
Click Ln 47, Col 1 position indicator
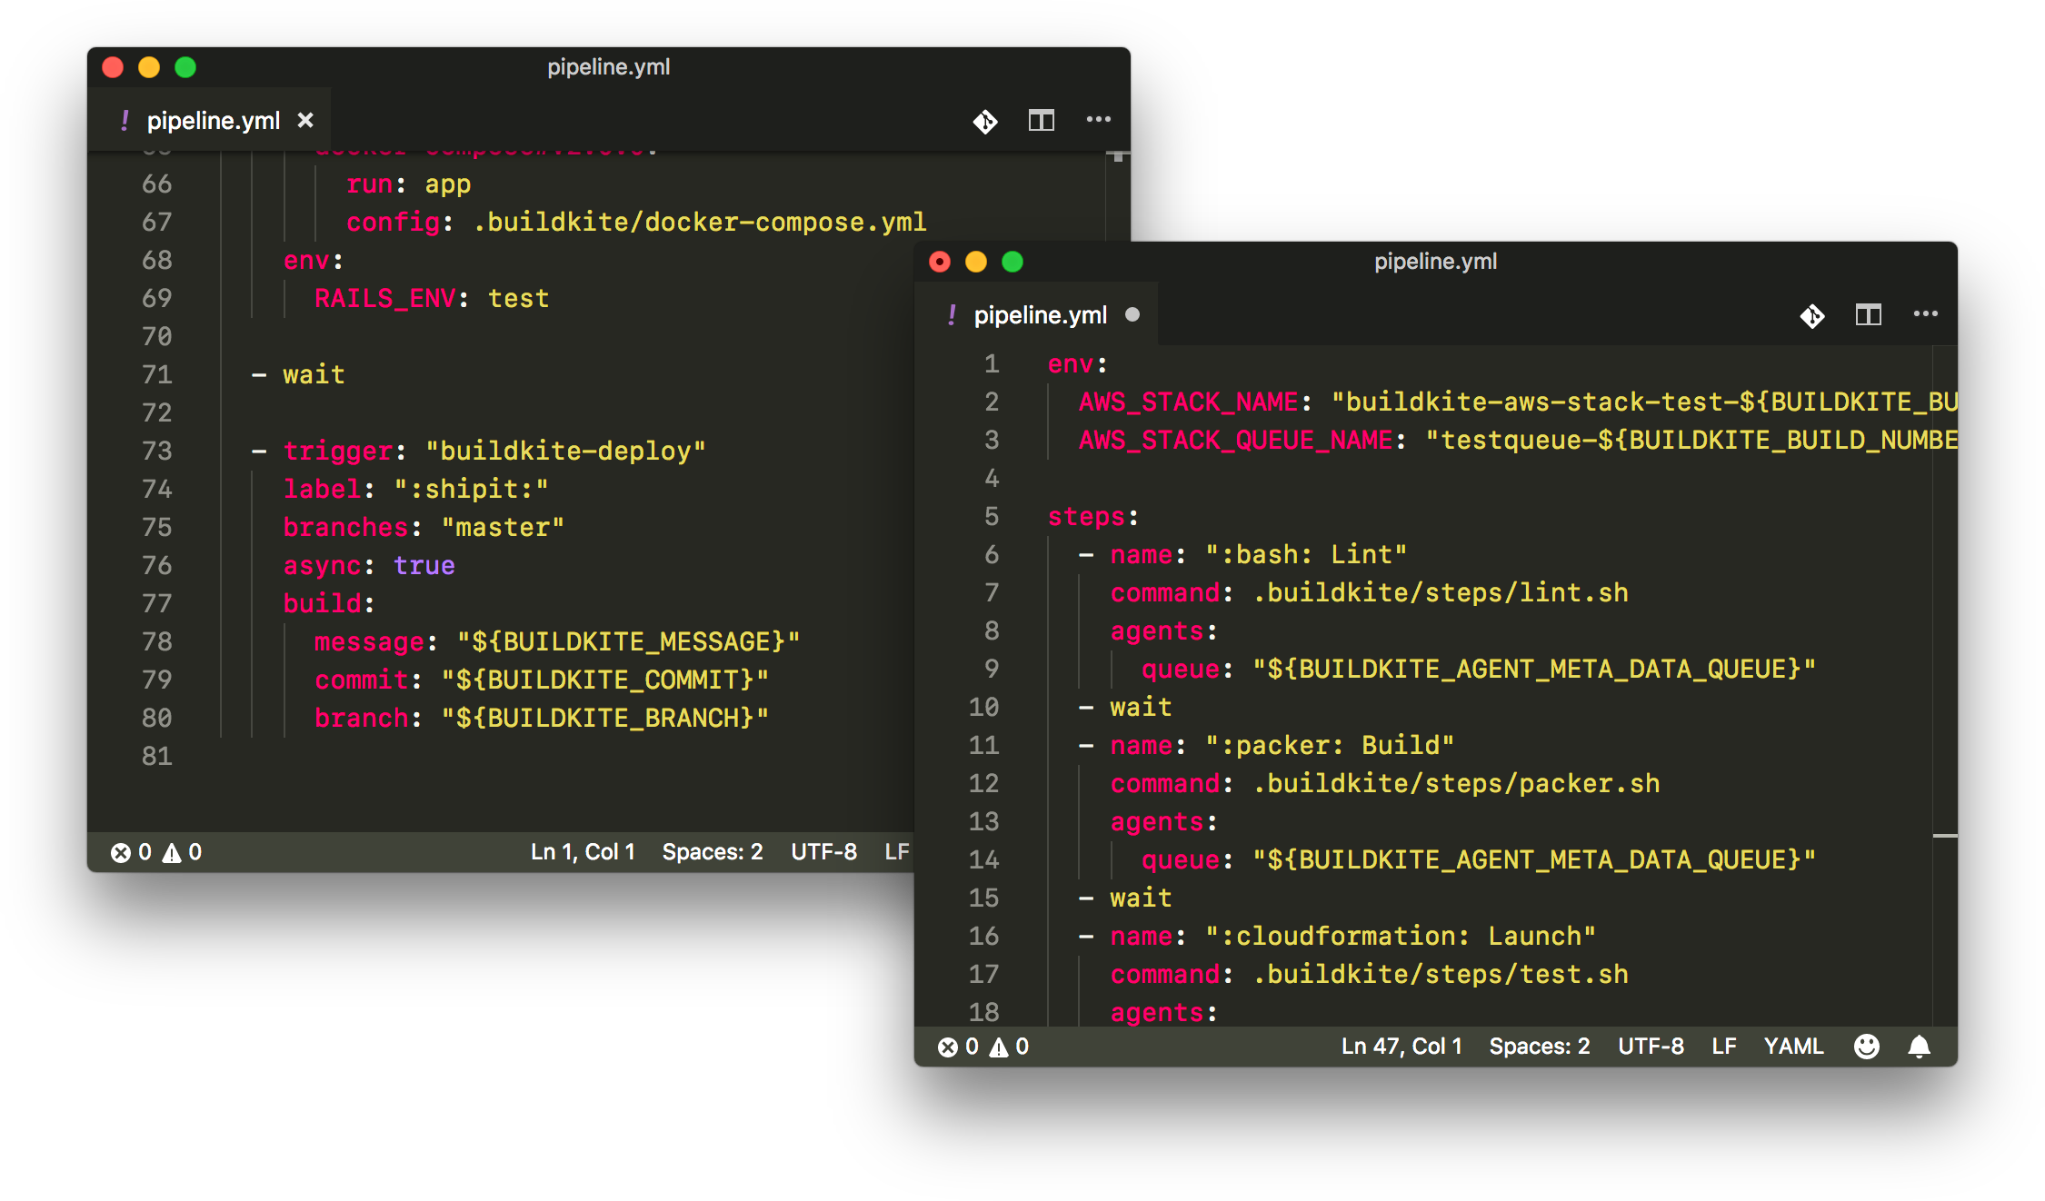point(1401,1047)
